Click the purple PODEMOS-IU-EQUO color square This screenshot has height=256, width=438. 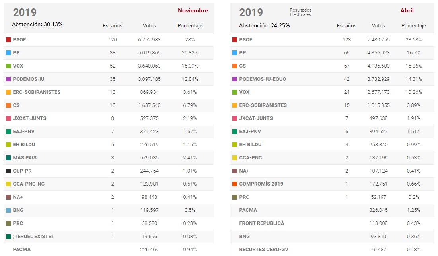point(234,79)
